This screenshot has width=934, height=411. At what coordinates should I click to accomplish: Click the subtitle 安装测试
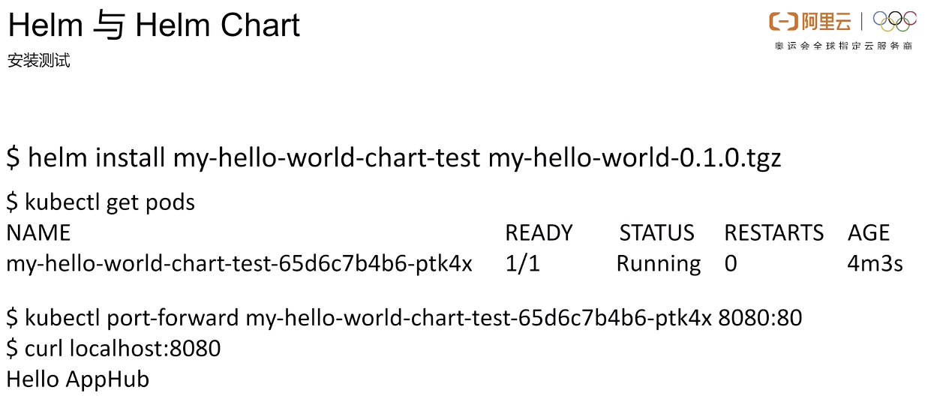point(39,61)
